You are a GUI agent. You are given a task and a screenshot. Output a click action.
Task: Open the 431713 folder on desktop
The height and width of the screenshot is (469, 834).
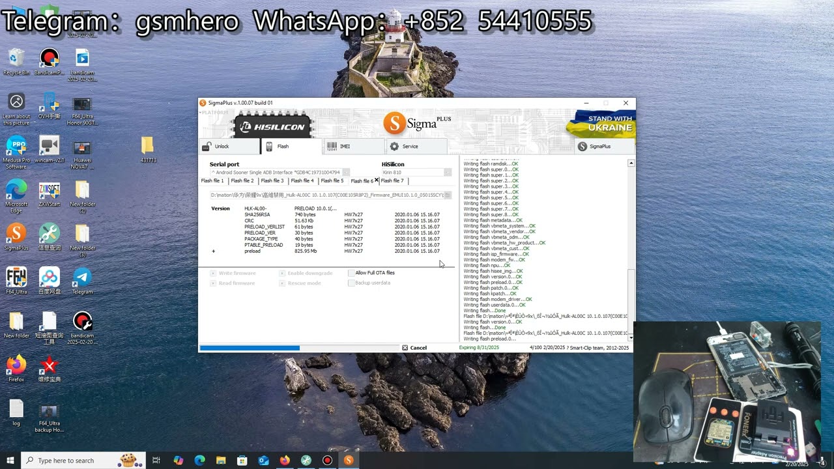coord(148,150)
